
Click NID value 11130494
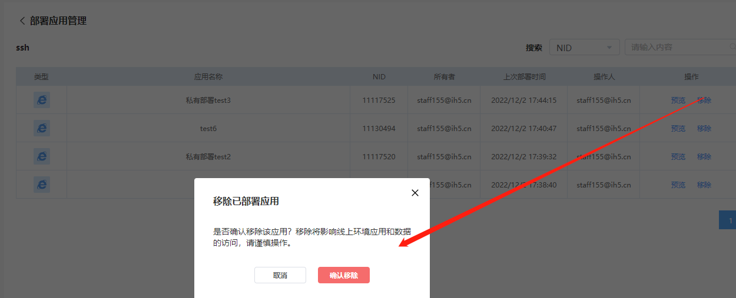coord(379,128)
